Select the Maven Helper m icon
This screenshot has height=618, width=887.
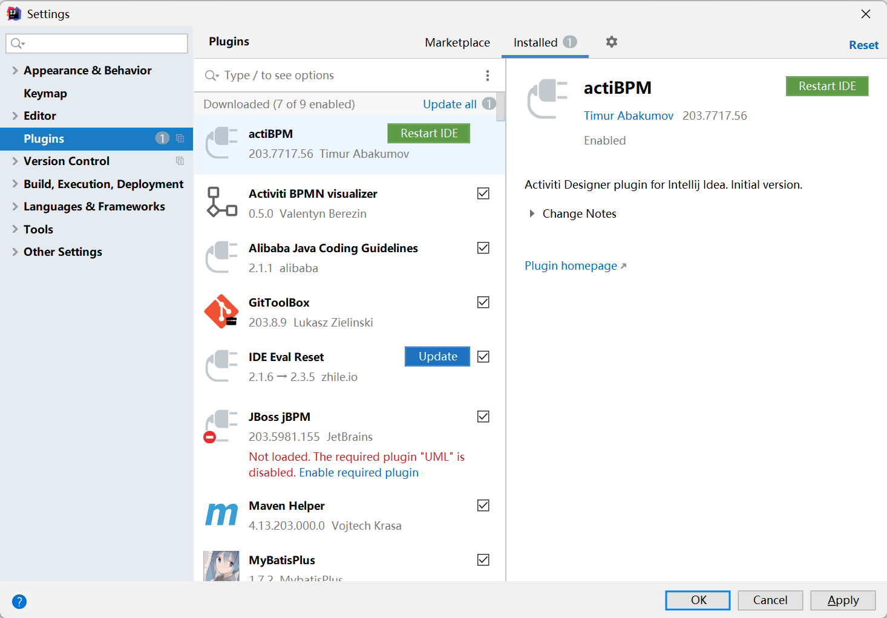coord(221,515)
